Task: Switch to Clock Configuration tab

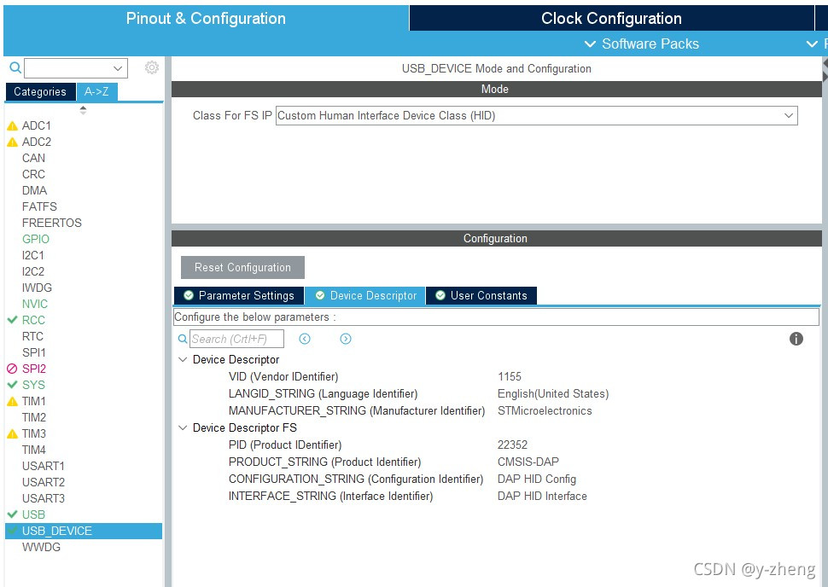Action: [611, 19]
